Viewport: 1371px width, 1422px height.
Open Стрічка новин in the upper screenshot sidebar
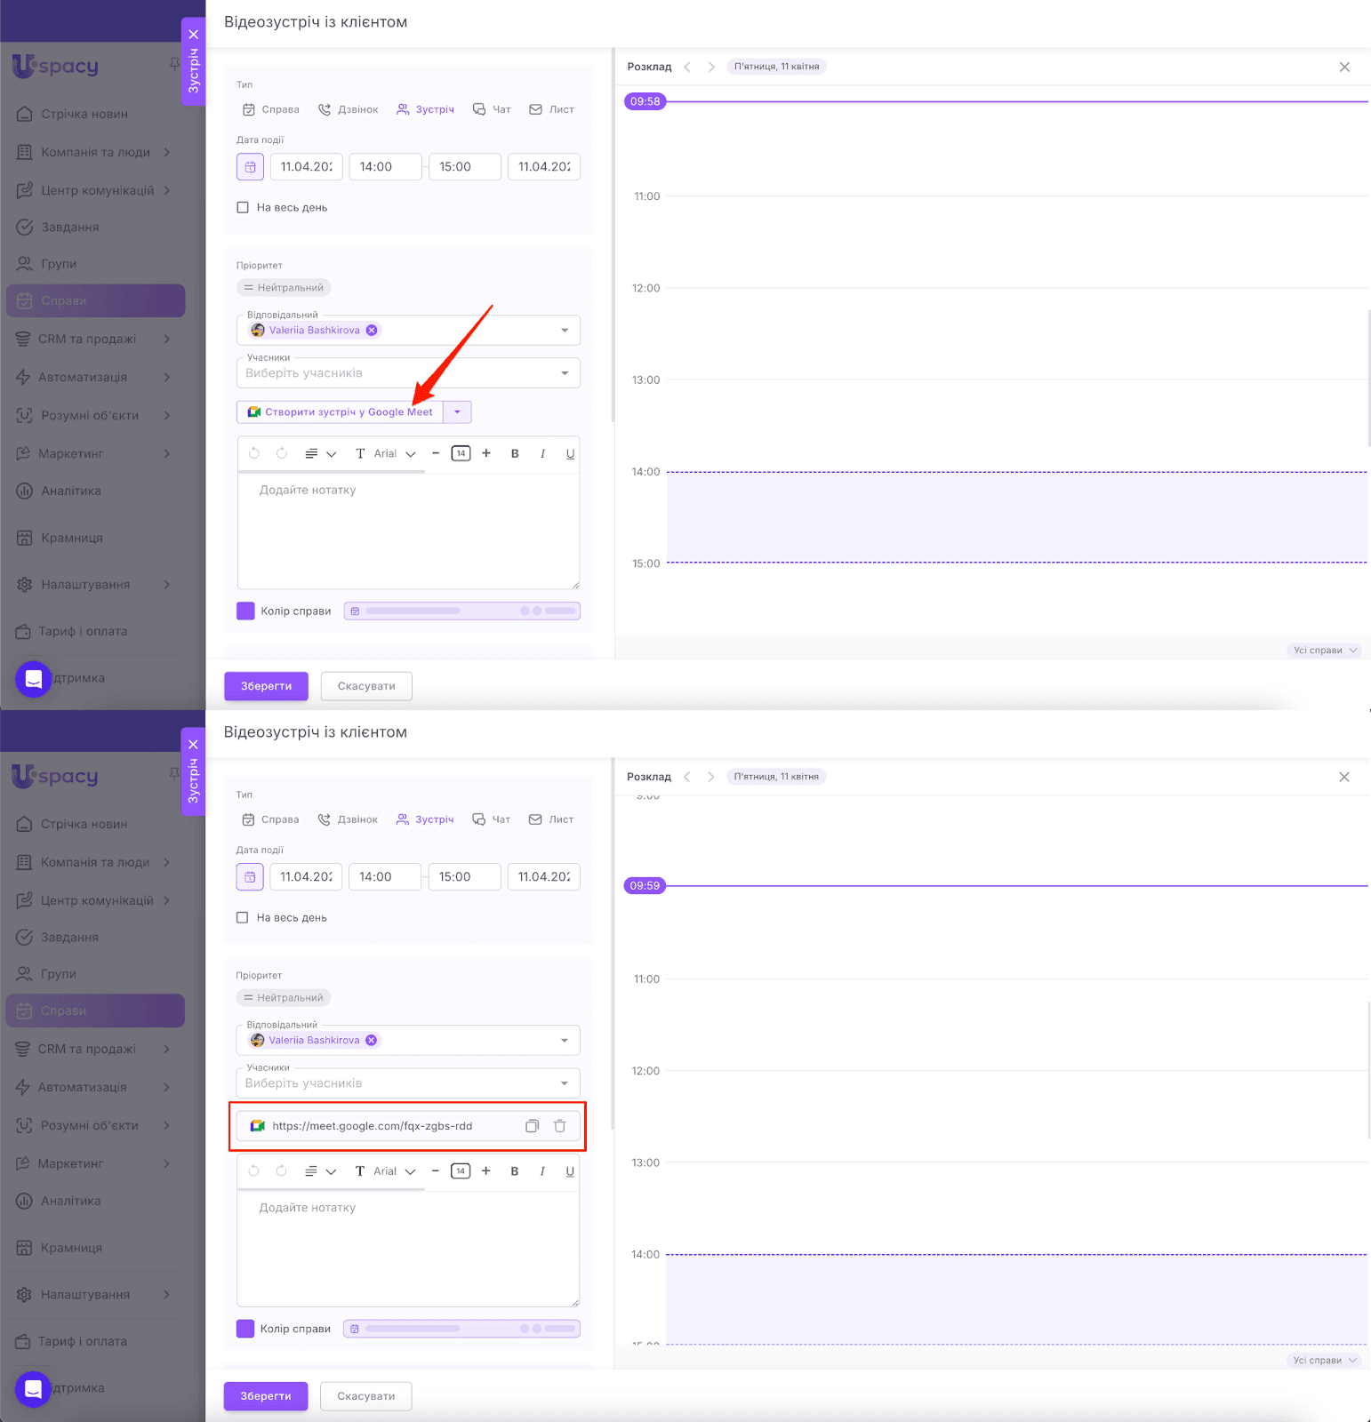84,114
